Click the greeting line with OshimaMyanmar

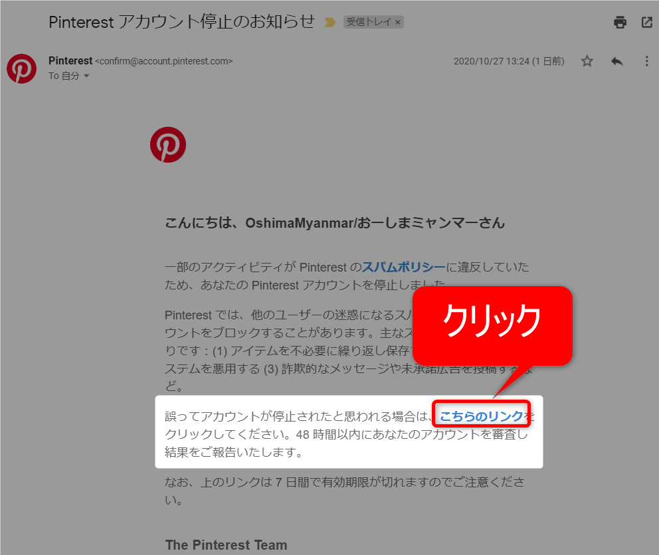tap(335, 222)
